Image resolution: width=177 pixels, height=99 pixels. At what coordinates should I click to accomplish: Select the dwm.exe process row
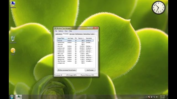pyautogui.click(x=75, y=46)
